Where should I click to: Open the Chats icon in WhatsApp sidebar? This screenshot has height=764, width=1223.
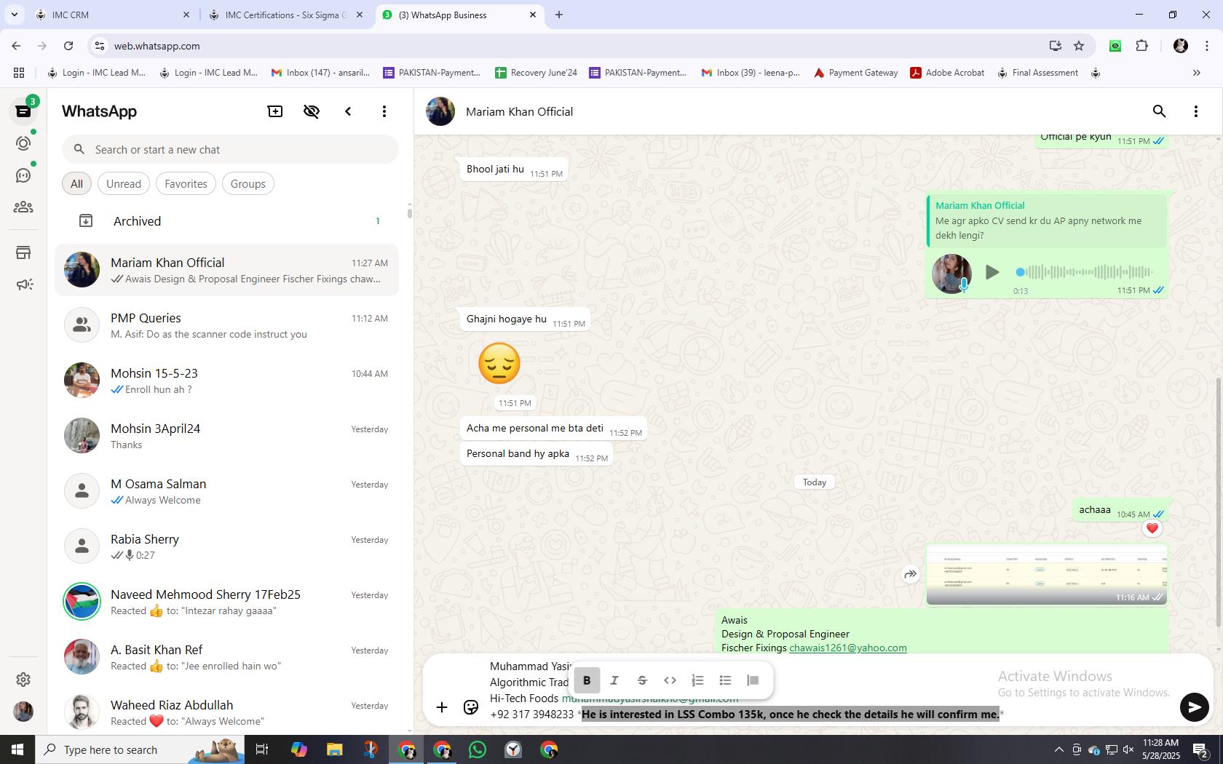pos(23,111)
